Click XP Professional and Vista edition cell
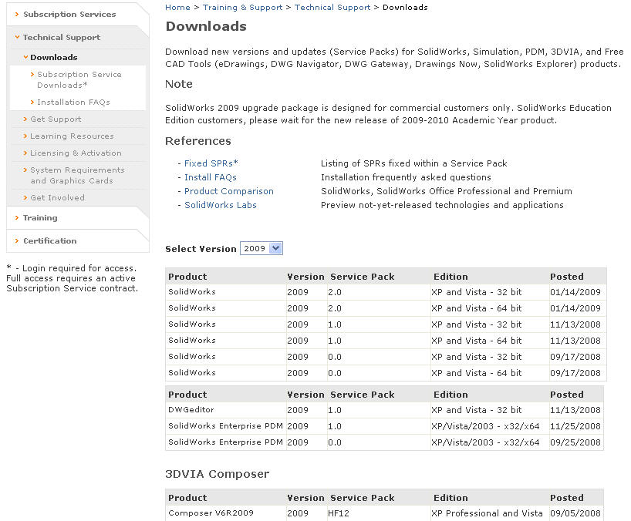631x521 pixels. [487, 513]
